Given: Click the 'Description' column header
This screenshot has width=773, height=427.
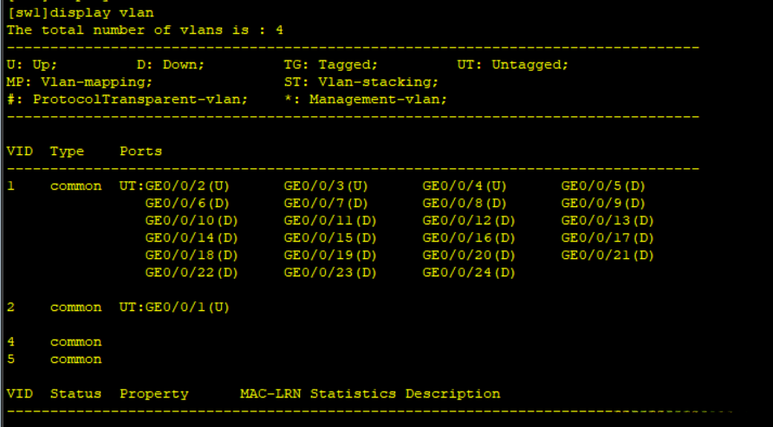Looking at the screenshot, I should coord(452,393).
